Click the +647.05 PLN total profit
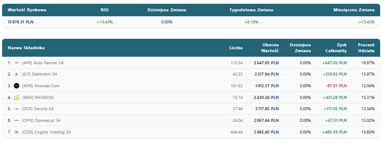This screenshot has height=151, width=381. click(x=334, y=63)
